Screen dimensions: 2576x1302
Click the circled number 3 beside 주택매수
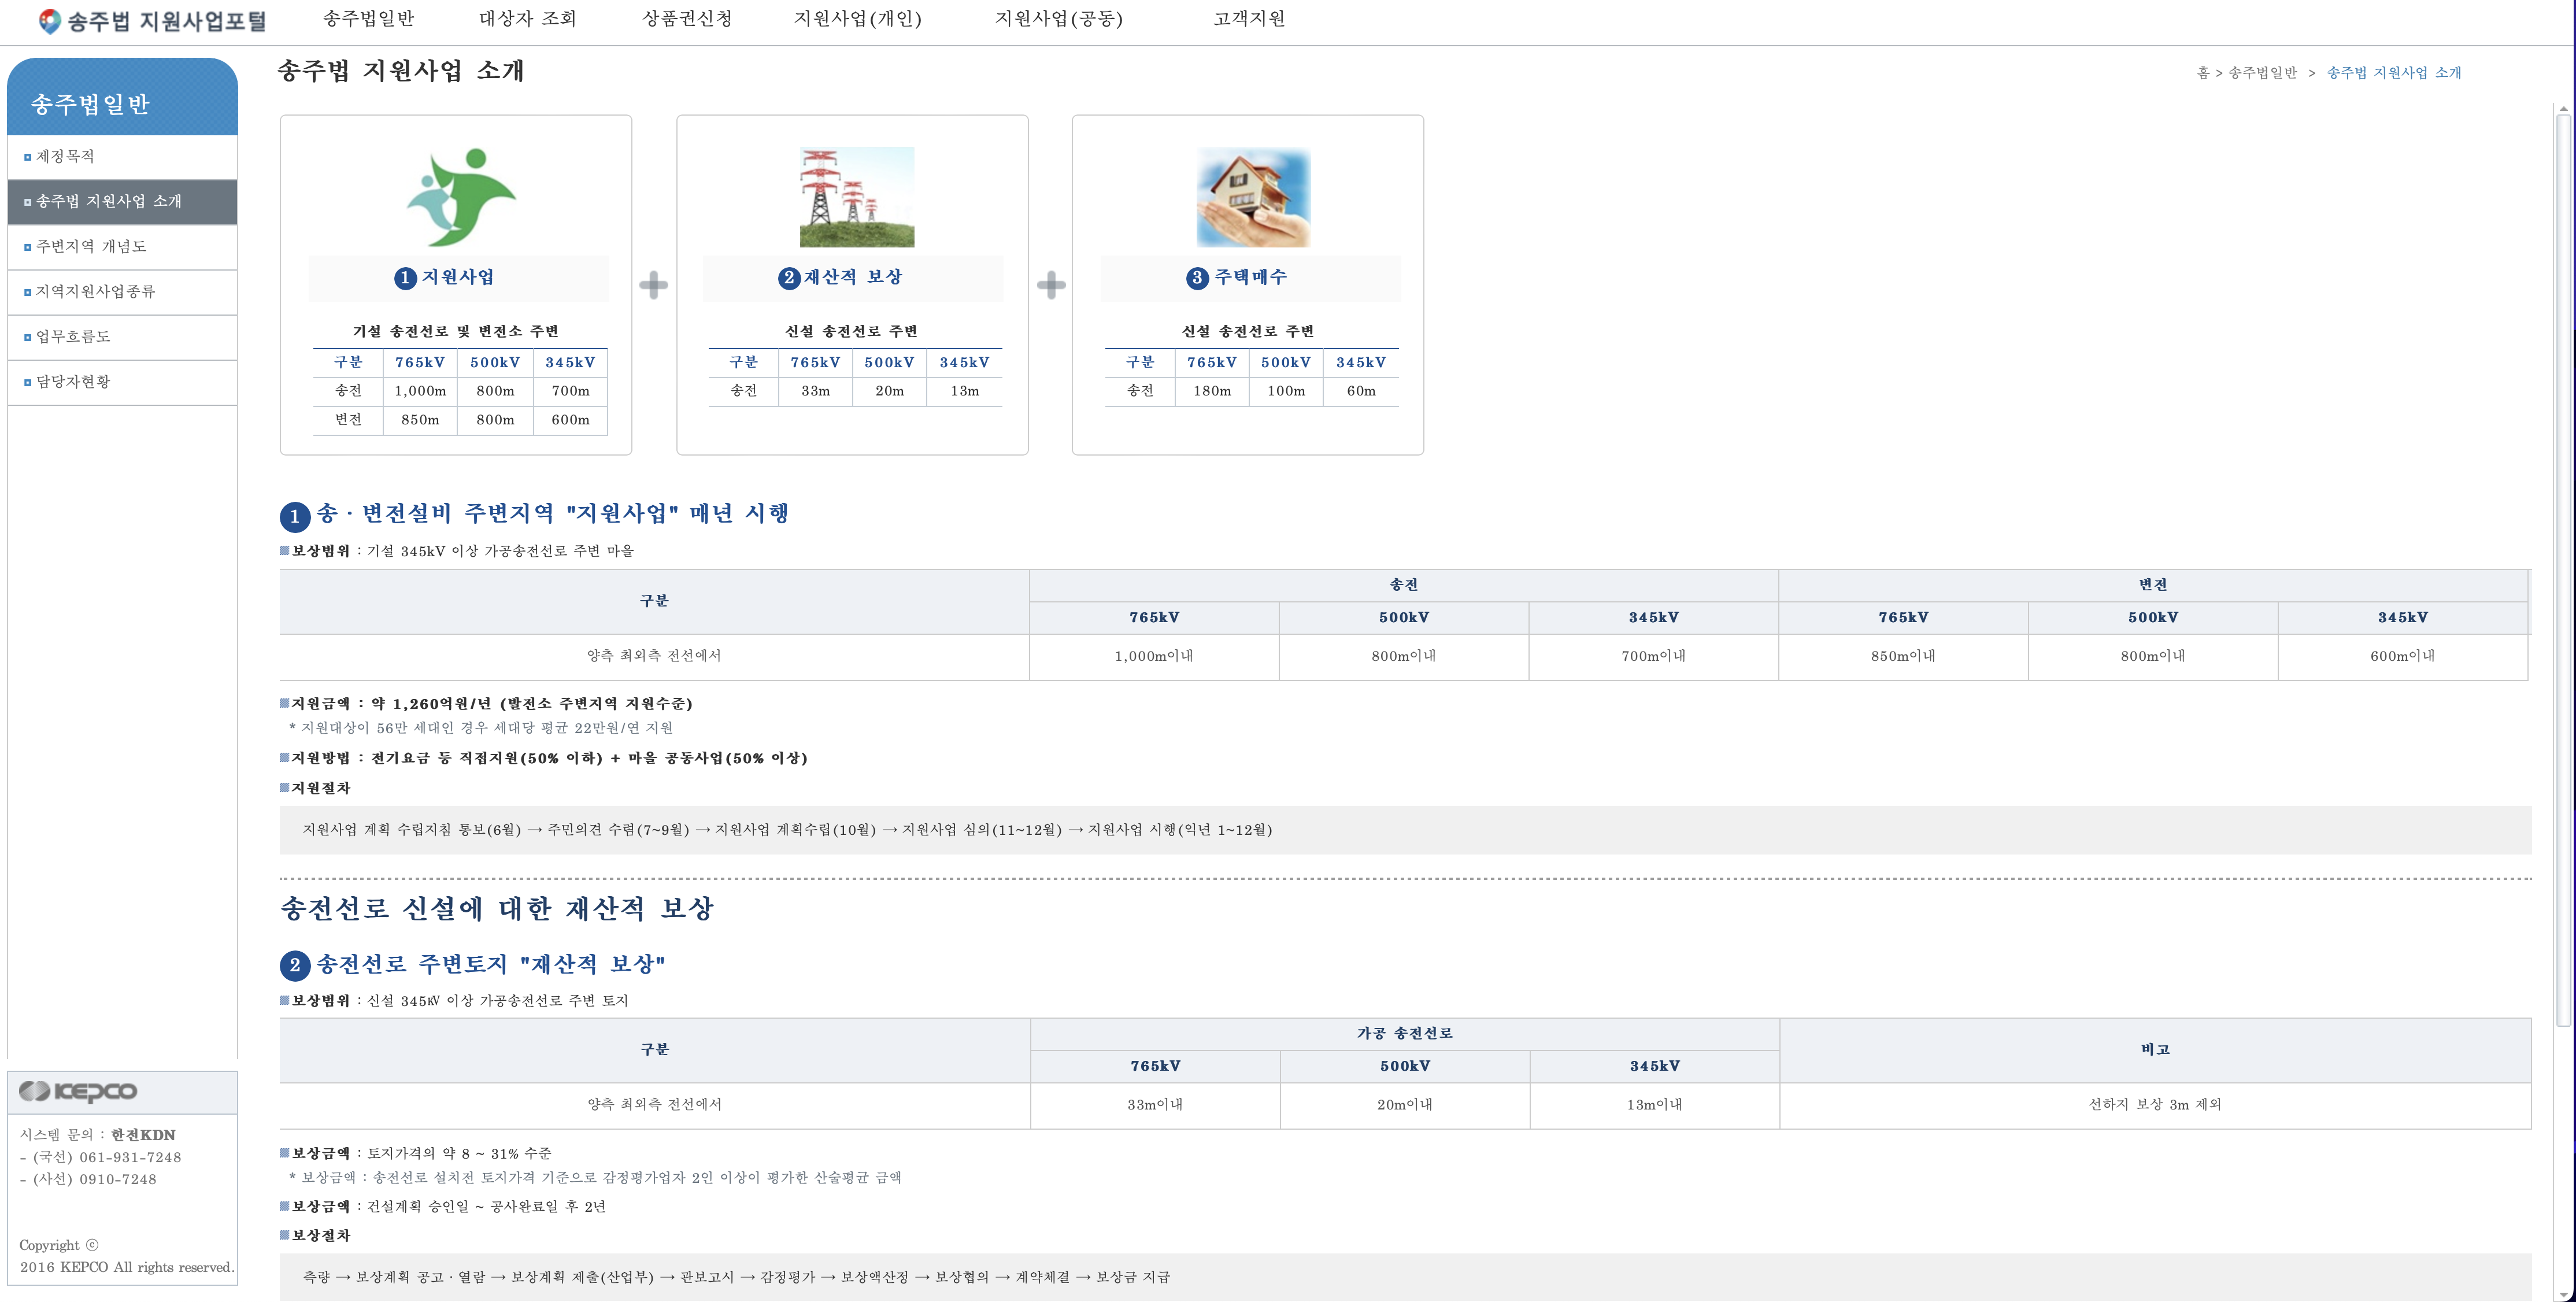(x=1197, y=278)
